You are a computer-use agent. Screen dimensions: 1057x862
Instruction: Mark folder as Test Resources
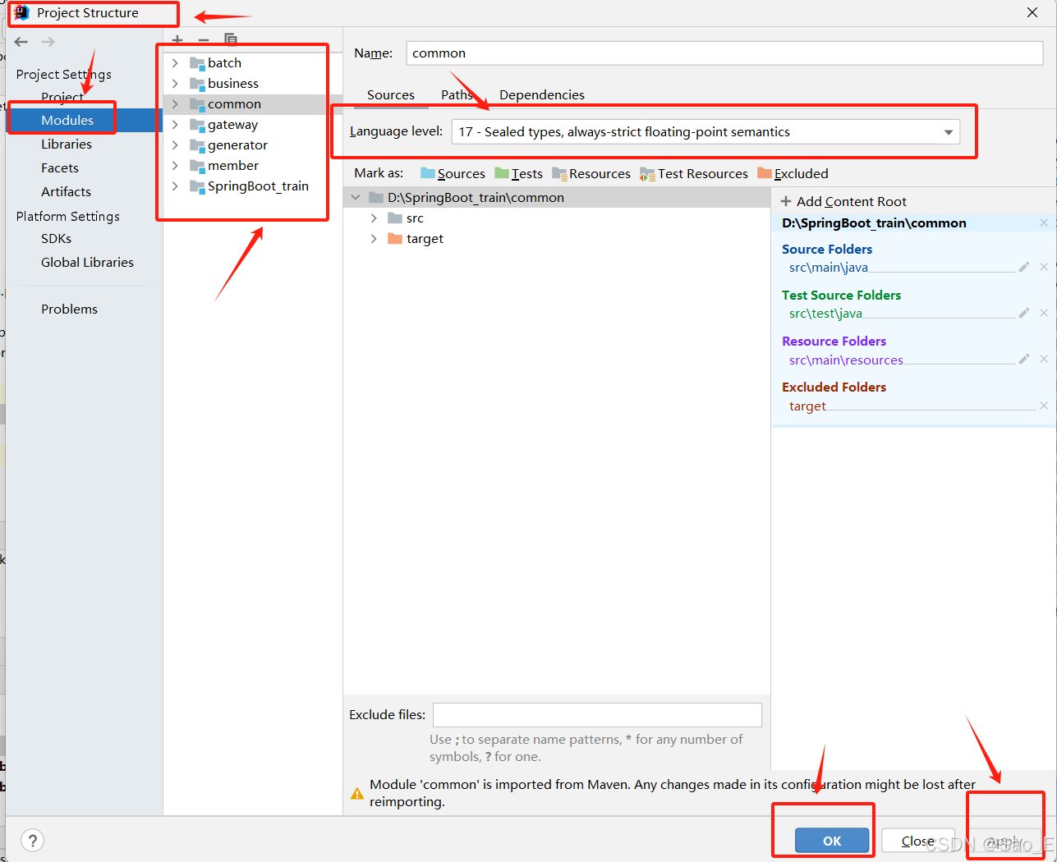694,173
